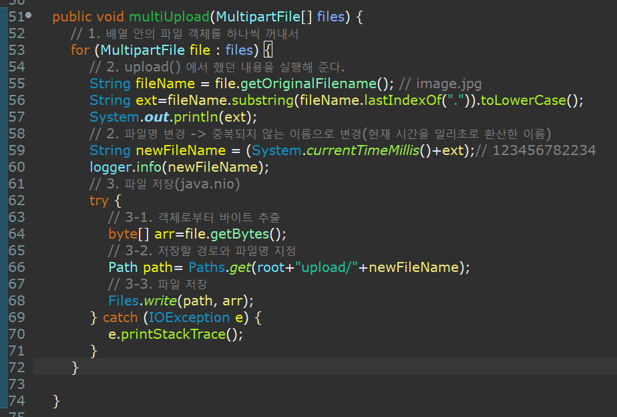Click the italic get call on line 66
Viewport: 617px width, 417px height.
pos(240,268)
